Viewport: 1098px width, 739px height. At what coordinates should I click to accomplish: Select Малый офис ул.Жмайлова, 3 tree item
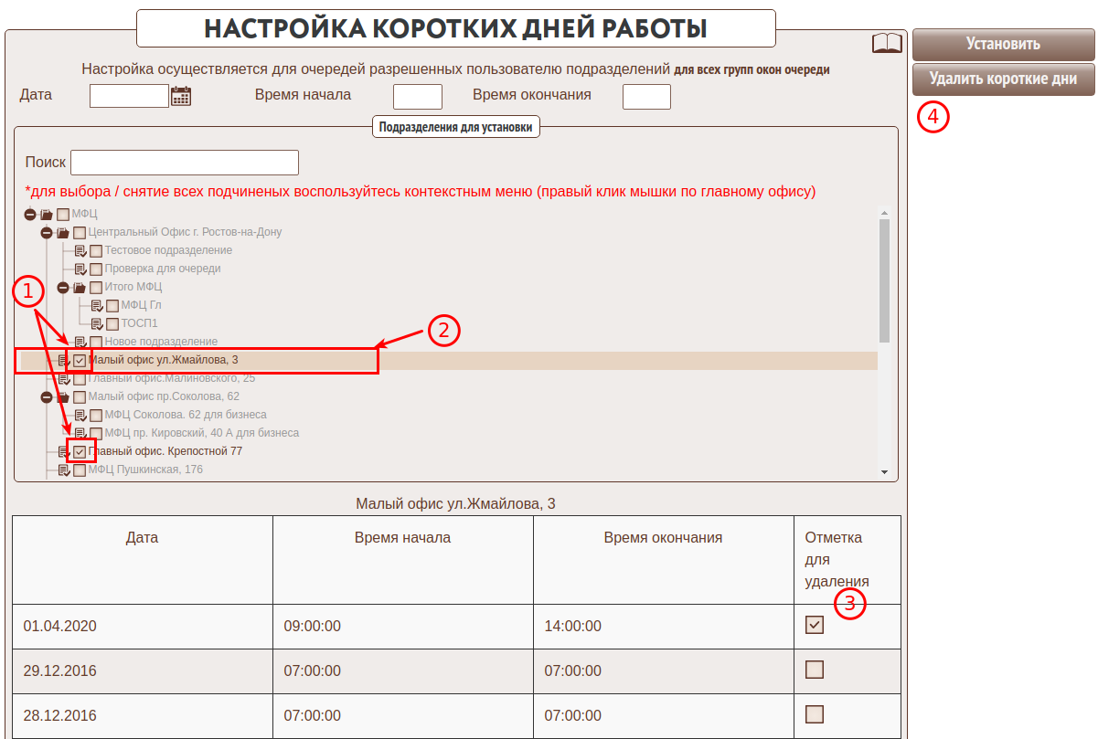click(163, 360)
